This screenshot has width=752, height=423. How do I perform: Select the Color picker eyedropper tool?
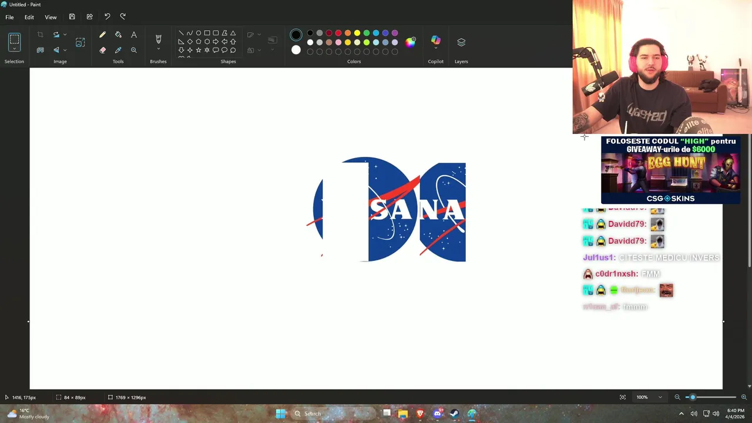(118, 50)
